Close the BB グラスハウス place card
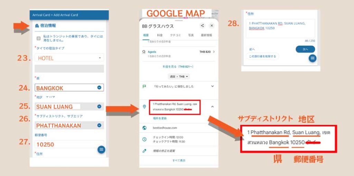This screenshot has height=176, width=354. pos(212,26)
